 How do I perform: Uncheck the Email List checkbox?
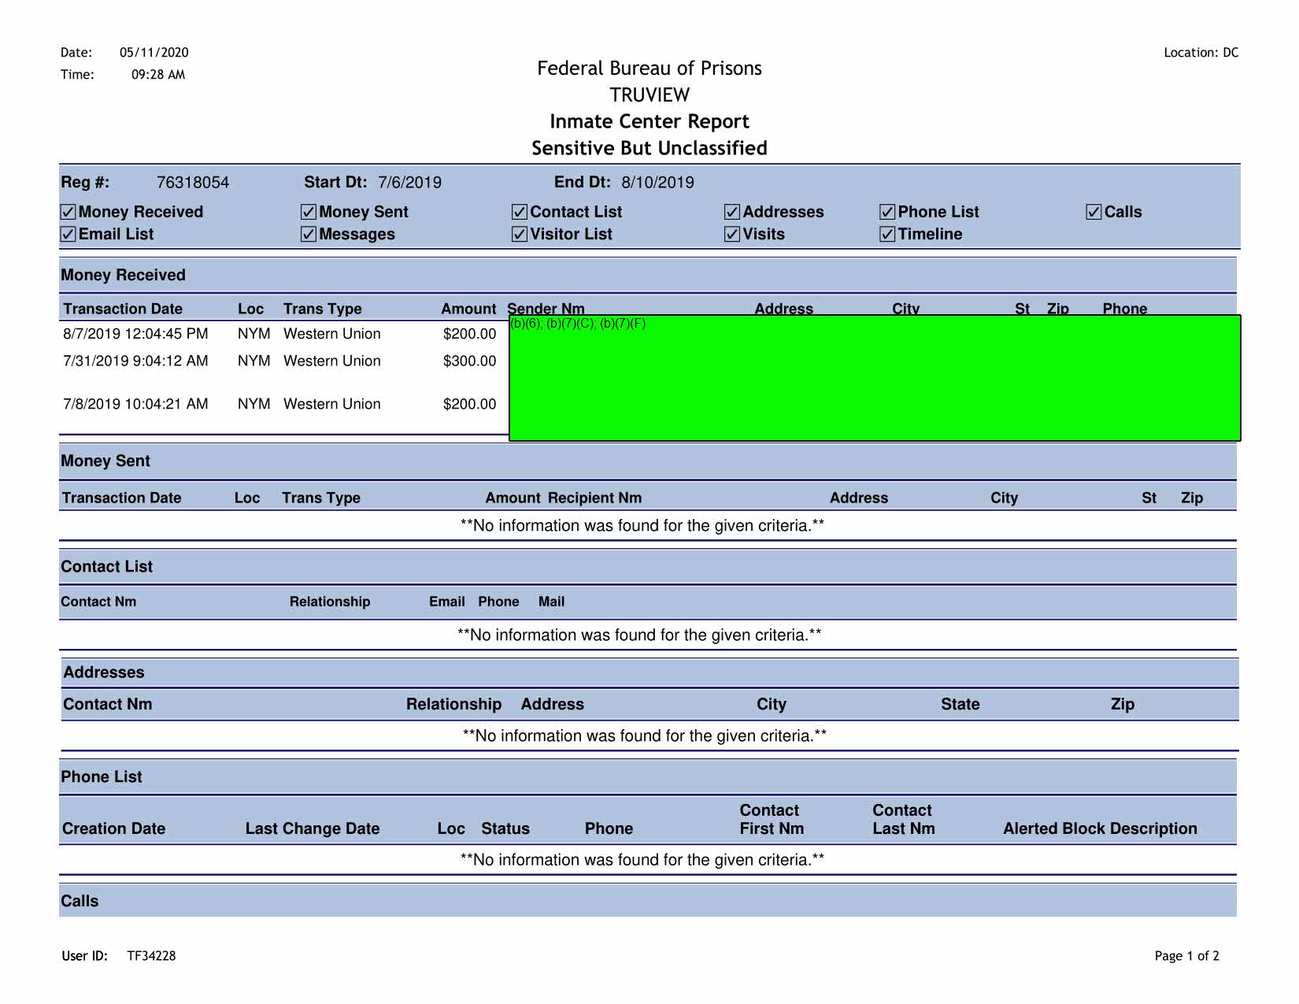[68, 234]
